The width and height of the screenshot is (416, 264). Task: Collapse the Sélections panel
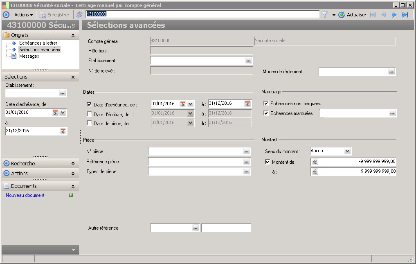pos(73,77)
